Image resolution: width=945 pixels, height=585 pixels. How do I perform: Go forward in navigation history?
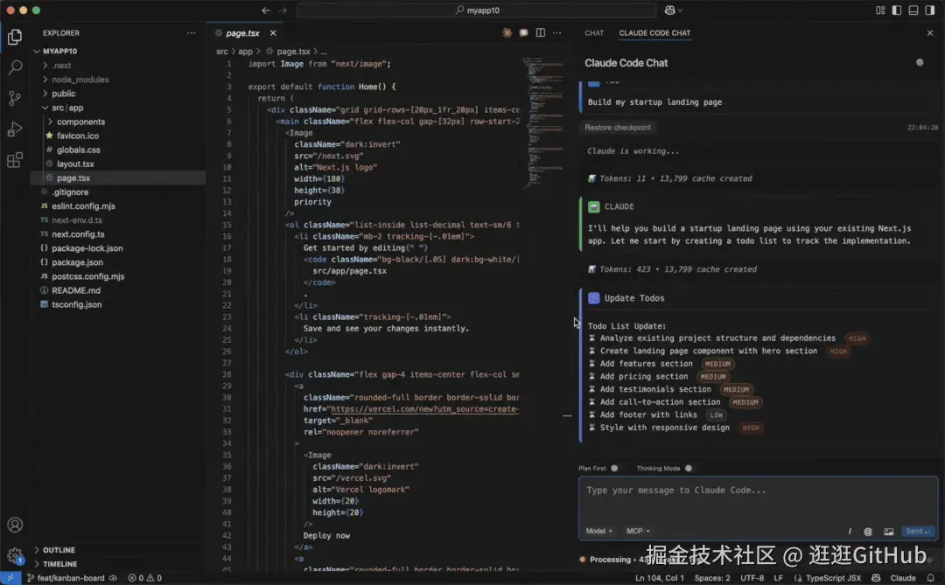[283, 10]
